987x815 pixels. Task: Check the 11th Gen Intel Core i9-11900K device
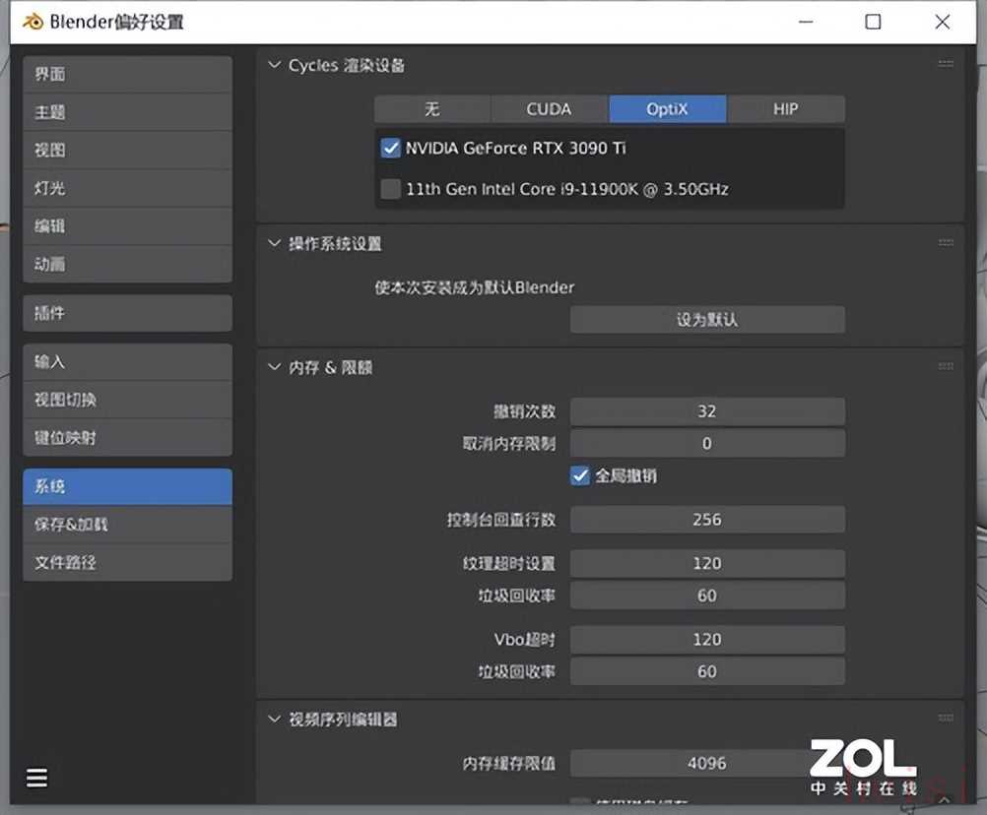tap(390, 189)
